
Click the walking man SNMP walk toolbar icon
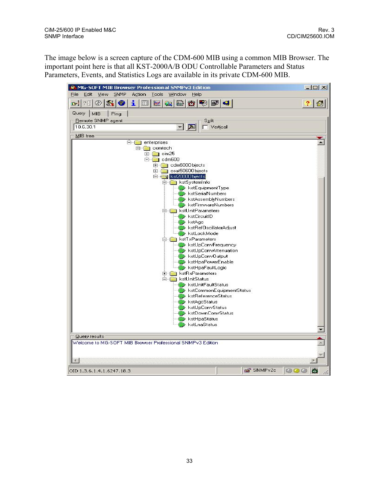110,103
